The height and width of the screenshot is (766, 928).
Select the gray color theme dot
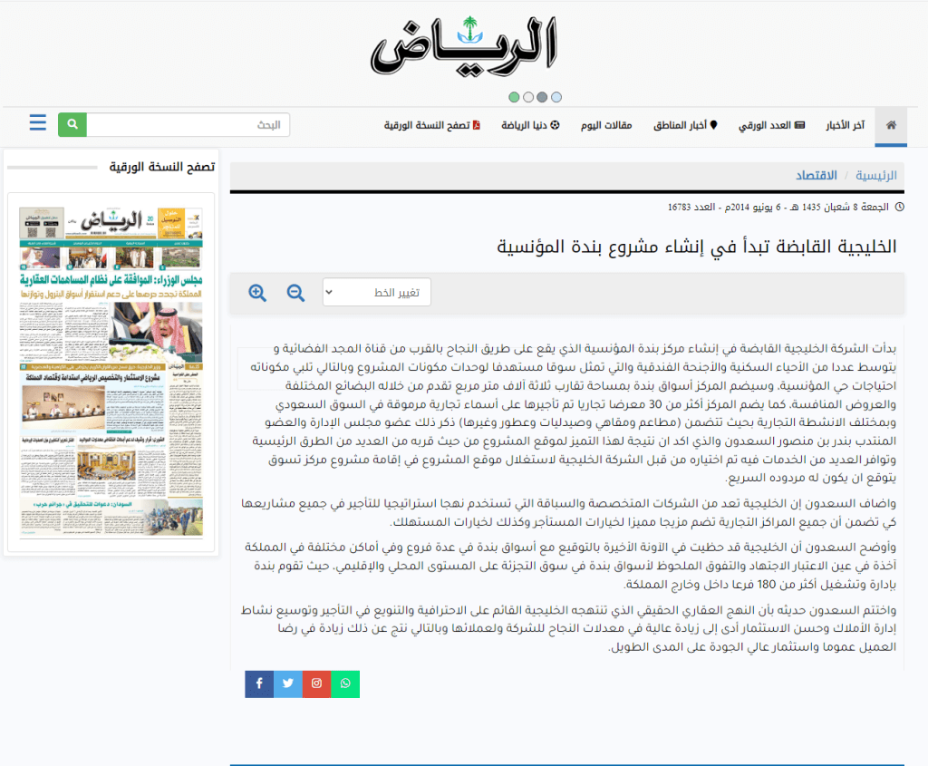(542, 97)
